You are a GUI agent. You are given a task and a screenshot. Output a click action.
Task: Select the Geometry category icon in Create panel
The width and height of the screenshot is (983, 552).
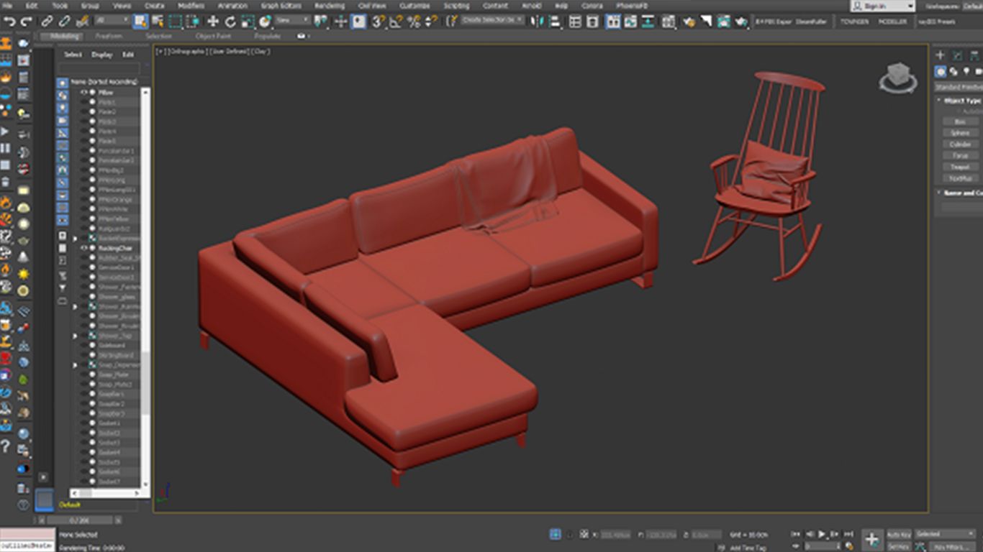[x=941, y=71]
